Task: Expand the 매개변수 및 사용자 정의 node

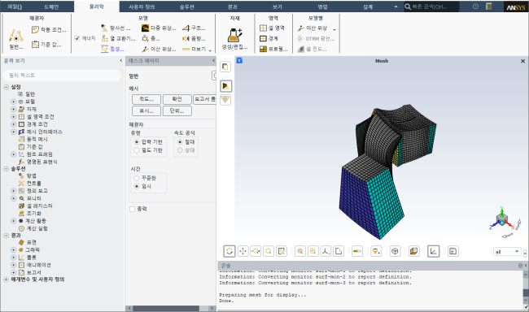Action: (x=6, y=279)
